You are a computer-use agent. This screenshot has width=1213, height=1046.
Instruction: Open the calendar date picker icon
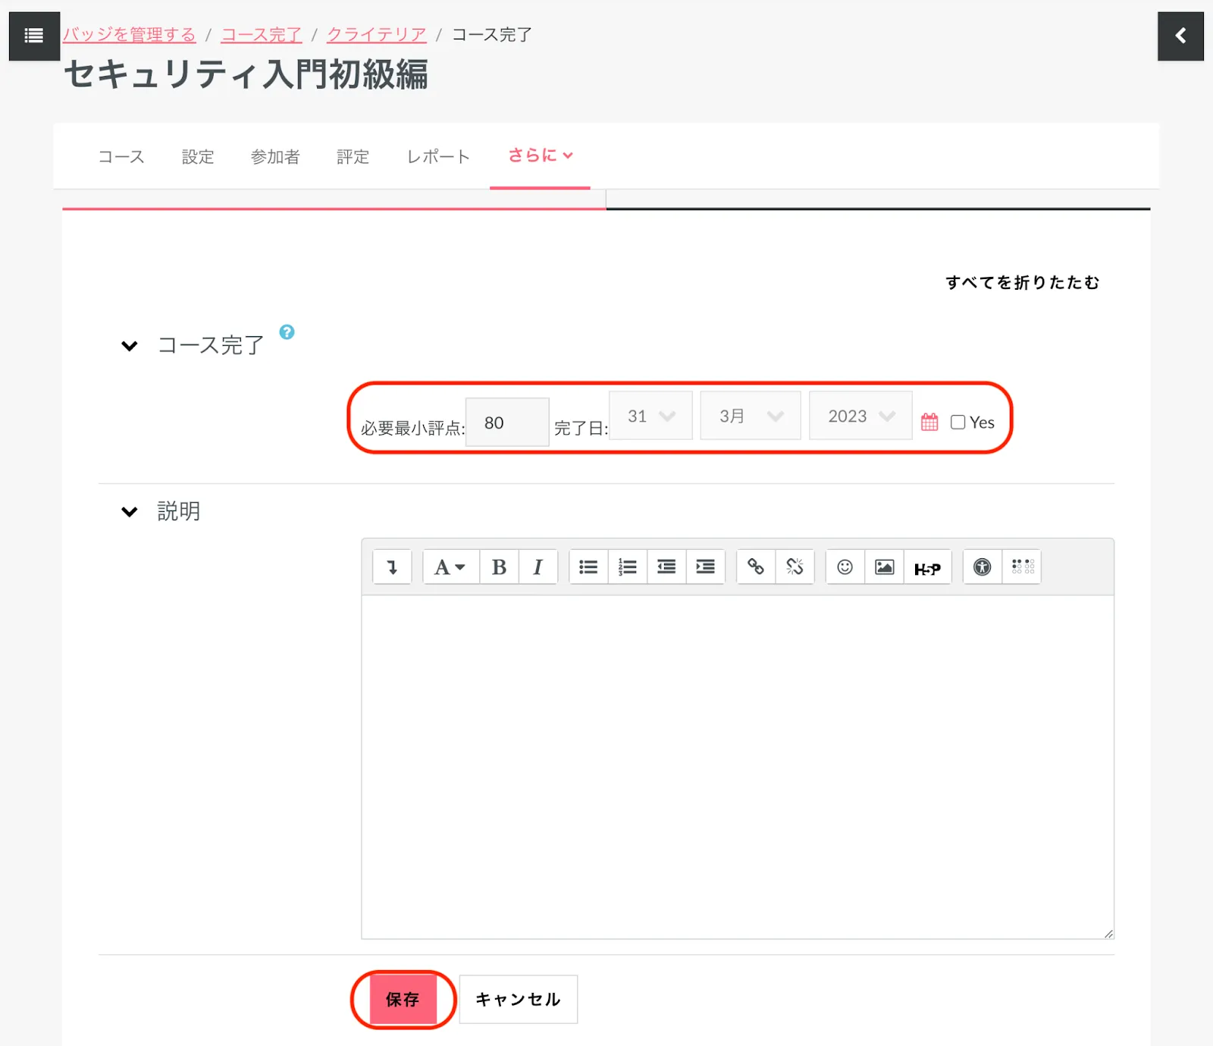[929, 422]
